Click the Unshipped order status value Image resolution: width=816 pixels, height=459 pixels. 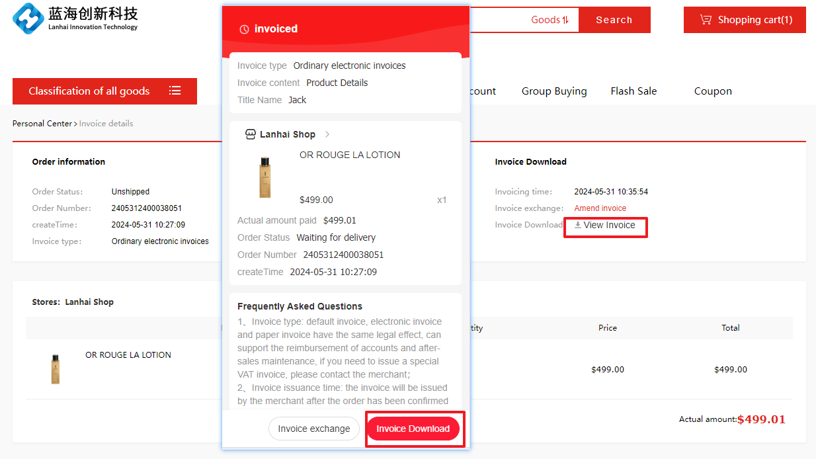130,192
